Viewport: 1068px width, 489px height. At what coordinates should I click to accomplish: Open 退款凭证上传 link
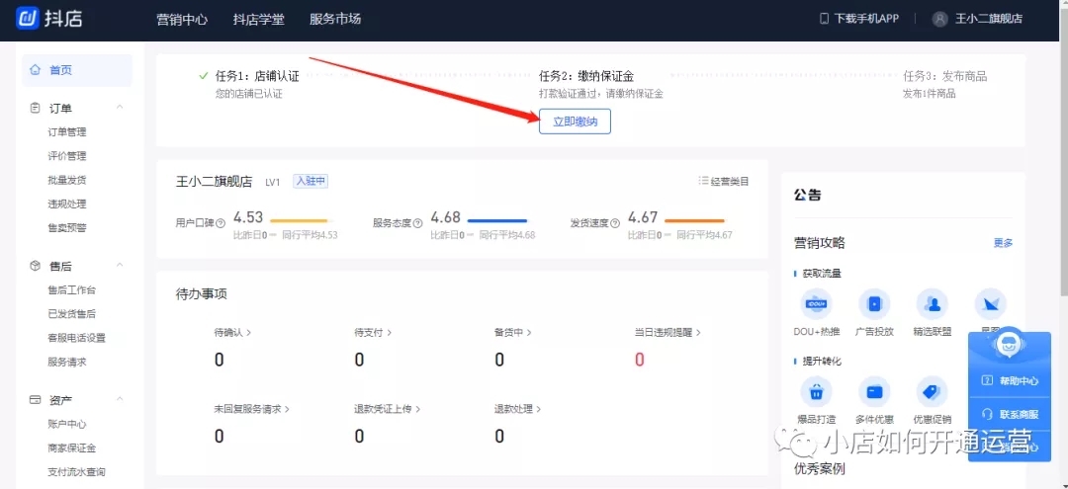tap(387, 409)
